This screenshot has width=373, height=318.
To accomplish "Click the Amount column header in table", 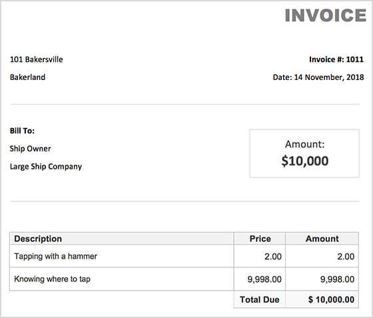I will click(322, 239).
